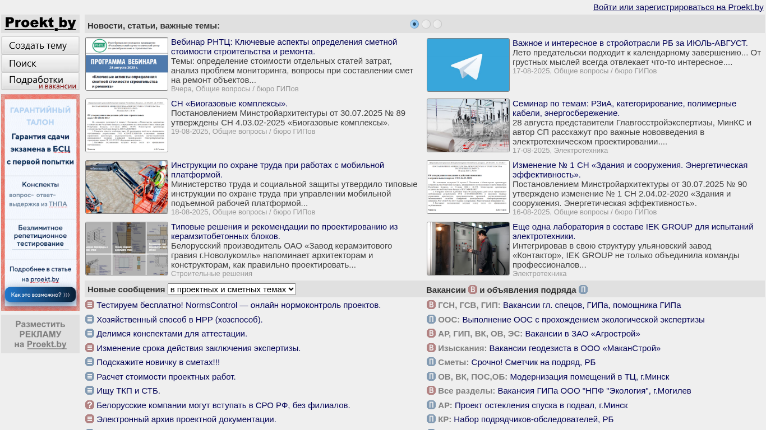Click the icon beside 'Изменение срока действия заключения'

click(x=90, y=348)
